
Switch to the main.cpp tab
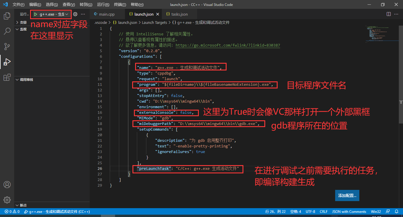(107, 14)
